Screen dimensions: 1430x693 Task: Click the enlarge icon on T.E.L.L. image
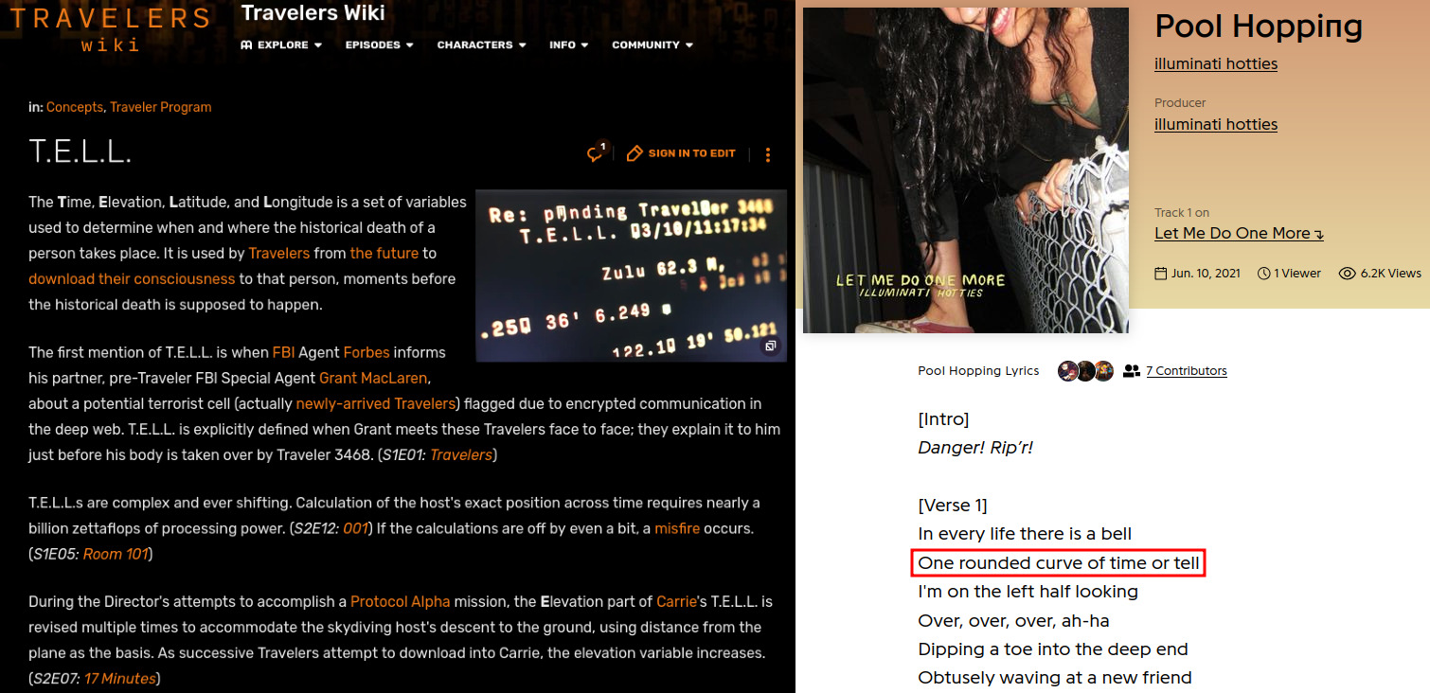pos(771,346)
